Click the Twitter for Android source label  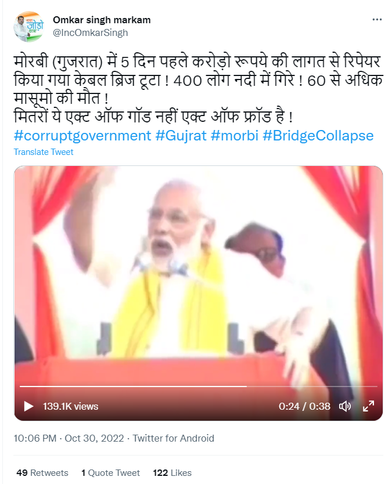pyautogui.click(x=173, y=438)
